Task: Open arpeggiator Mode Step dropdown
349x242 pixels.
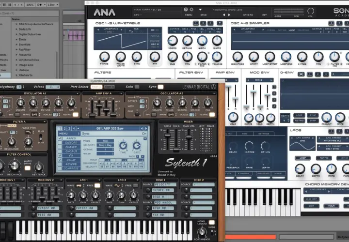Action: tap(105, 141)
